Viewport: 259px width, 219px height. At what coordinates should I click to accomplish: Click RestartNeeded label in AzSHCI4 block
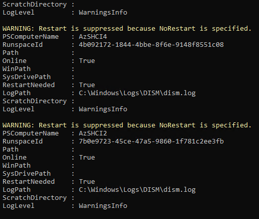click(29, 85)
